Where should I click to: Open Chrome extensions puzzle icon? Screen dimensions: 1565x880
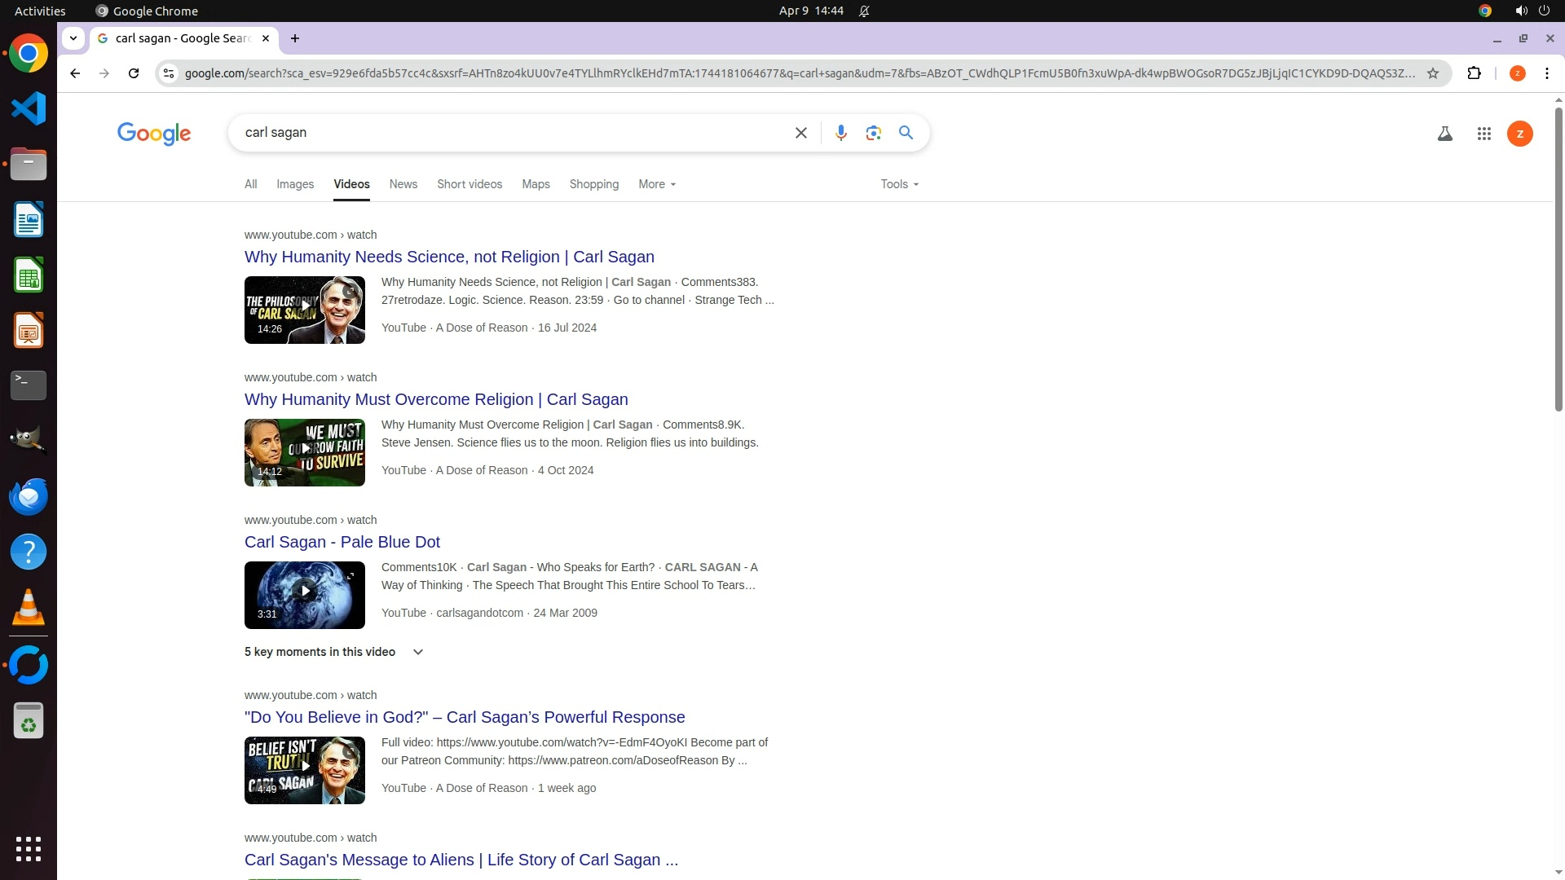[x=1474, y=73]
